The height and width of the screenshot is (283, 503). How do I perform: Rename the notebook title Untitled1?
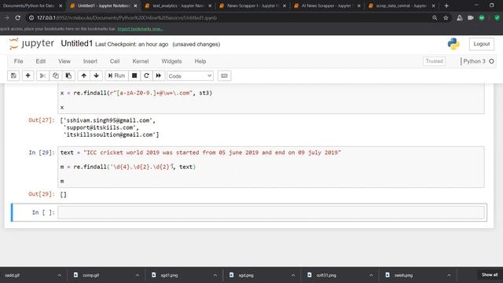tap(77, 44)
